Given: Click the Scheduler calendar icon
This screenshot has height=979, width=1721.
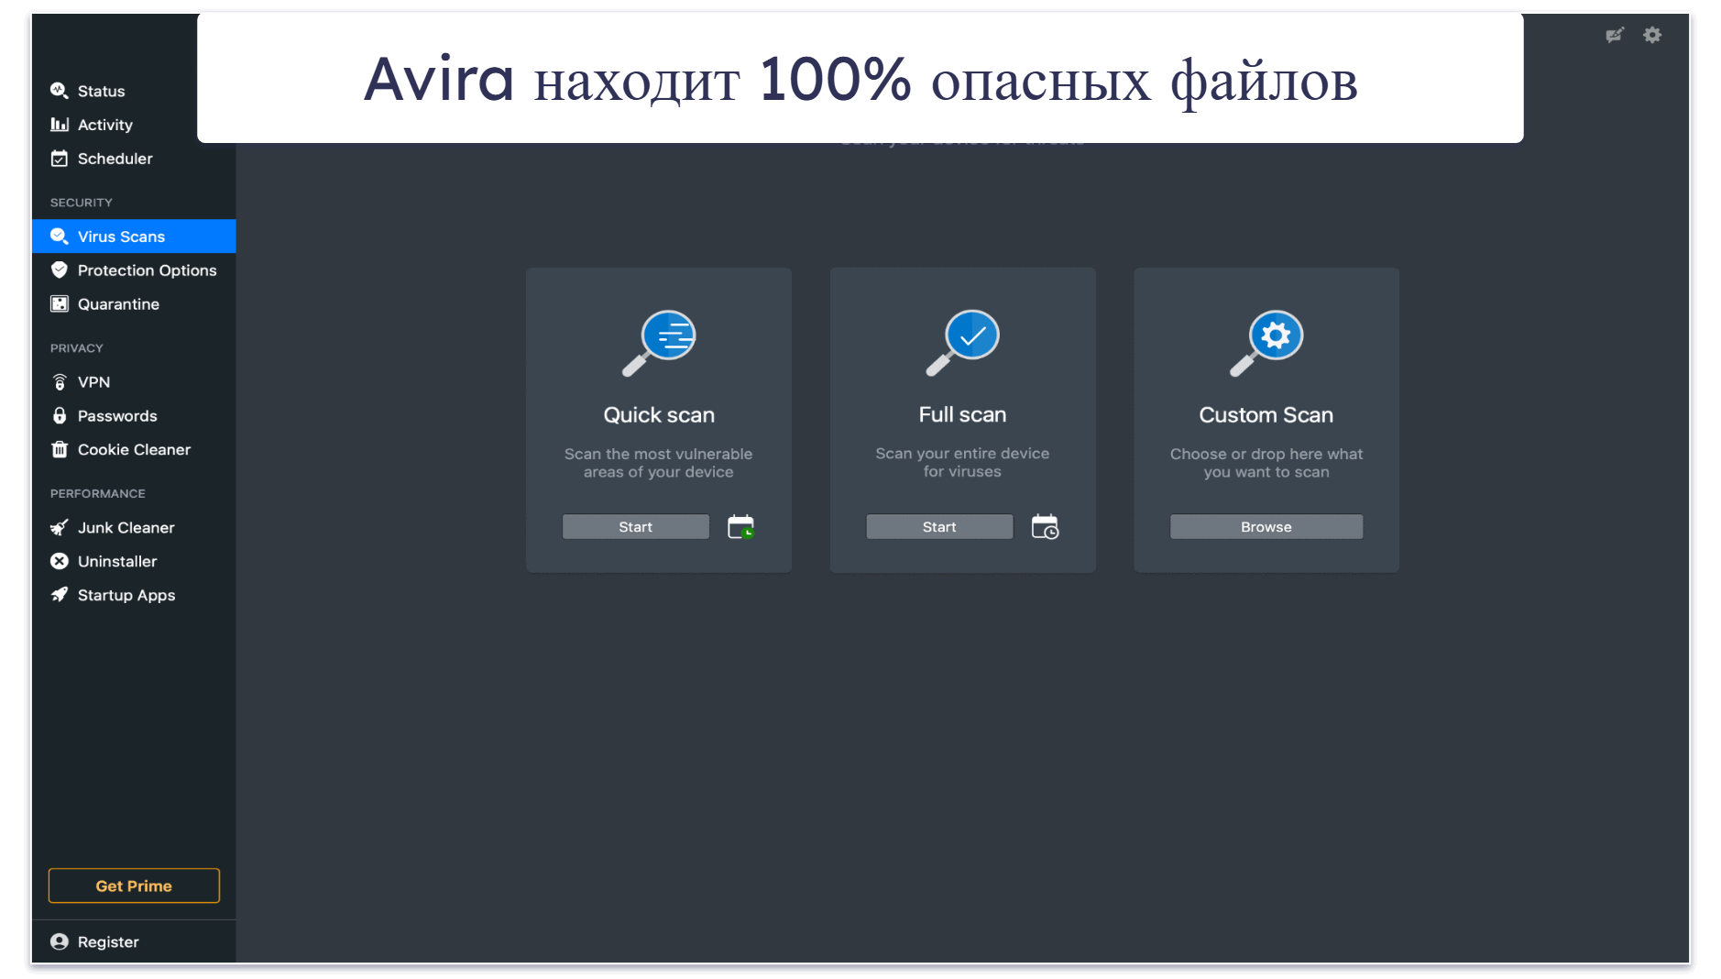Looking at the screenshot, I should (60, 159).
